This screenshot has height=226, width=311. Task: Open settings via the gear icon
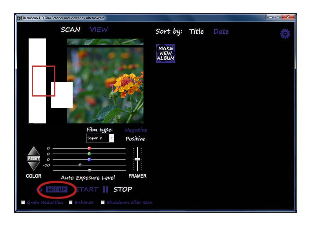click(x=285, y=34)
